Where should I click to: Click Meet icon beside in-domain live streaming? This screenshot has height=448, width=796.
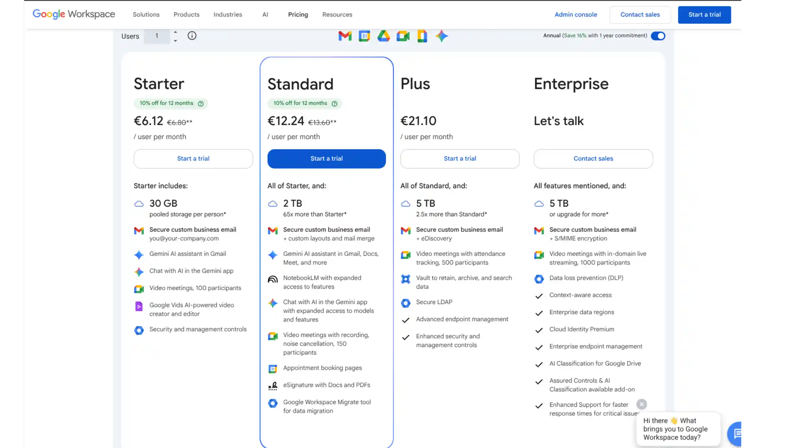click(x=539, y=255)
